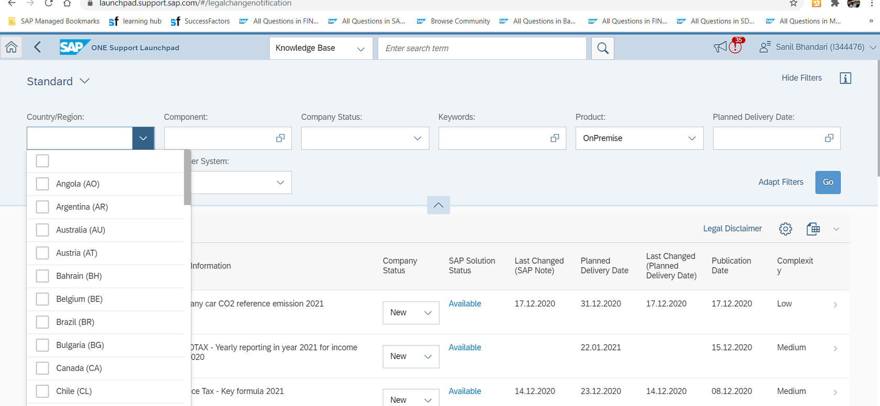The image size is (880, 406).
Task: Collapse the filter bar with the up chevron
Action: (438, 205)
